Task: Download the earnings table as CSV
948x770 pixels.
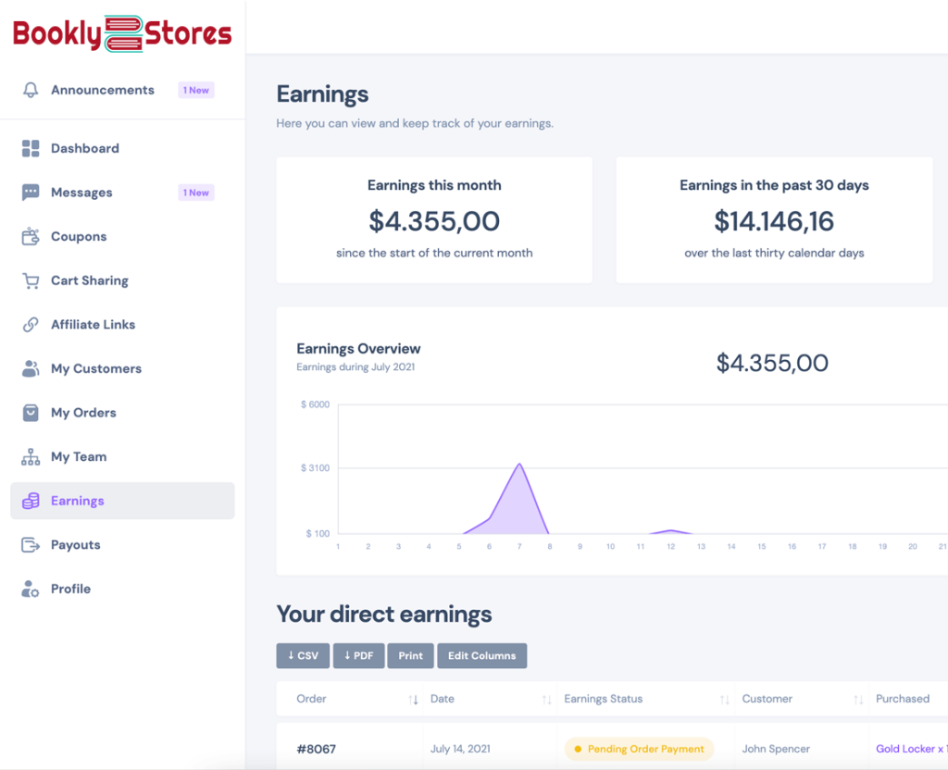Action: point(303,655)
